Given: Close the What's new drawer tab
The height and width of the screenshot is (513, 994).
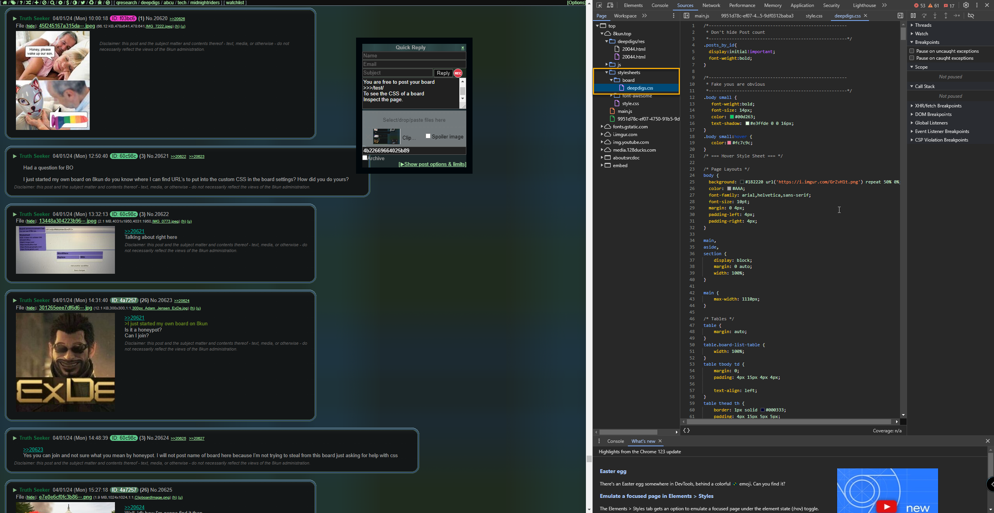Looking at the screenshot, I should click(x=660, y=441).
